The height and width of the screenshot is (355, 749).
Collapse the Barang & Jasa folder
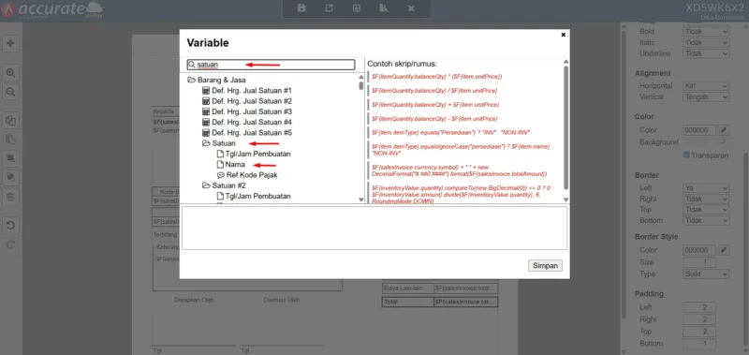pos(192,81)
